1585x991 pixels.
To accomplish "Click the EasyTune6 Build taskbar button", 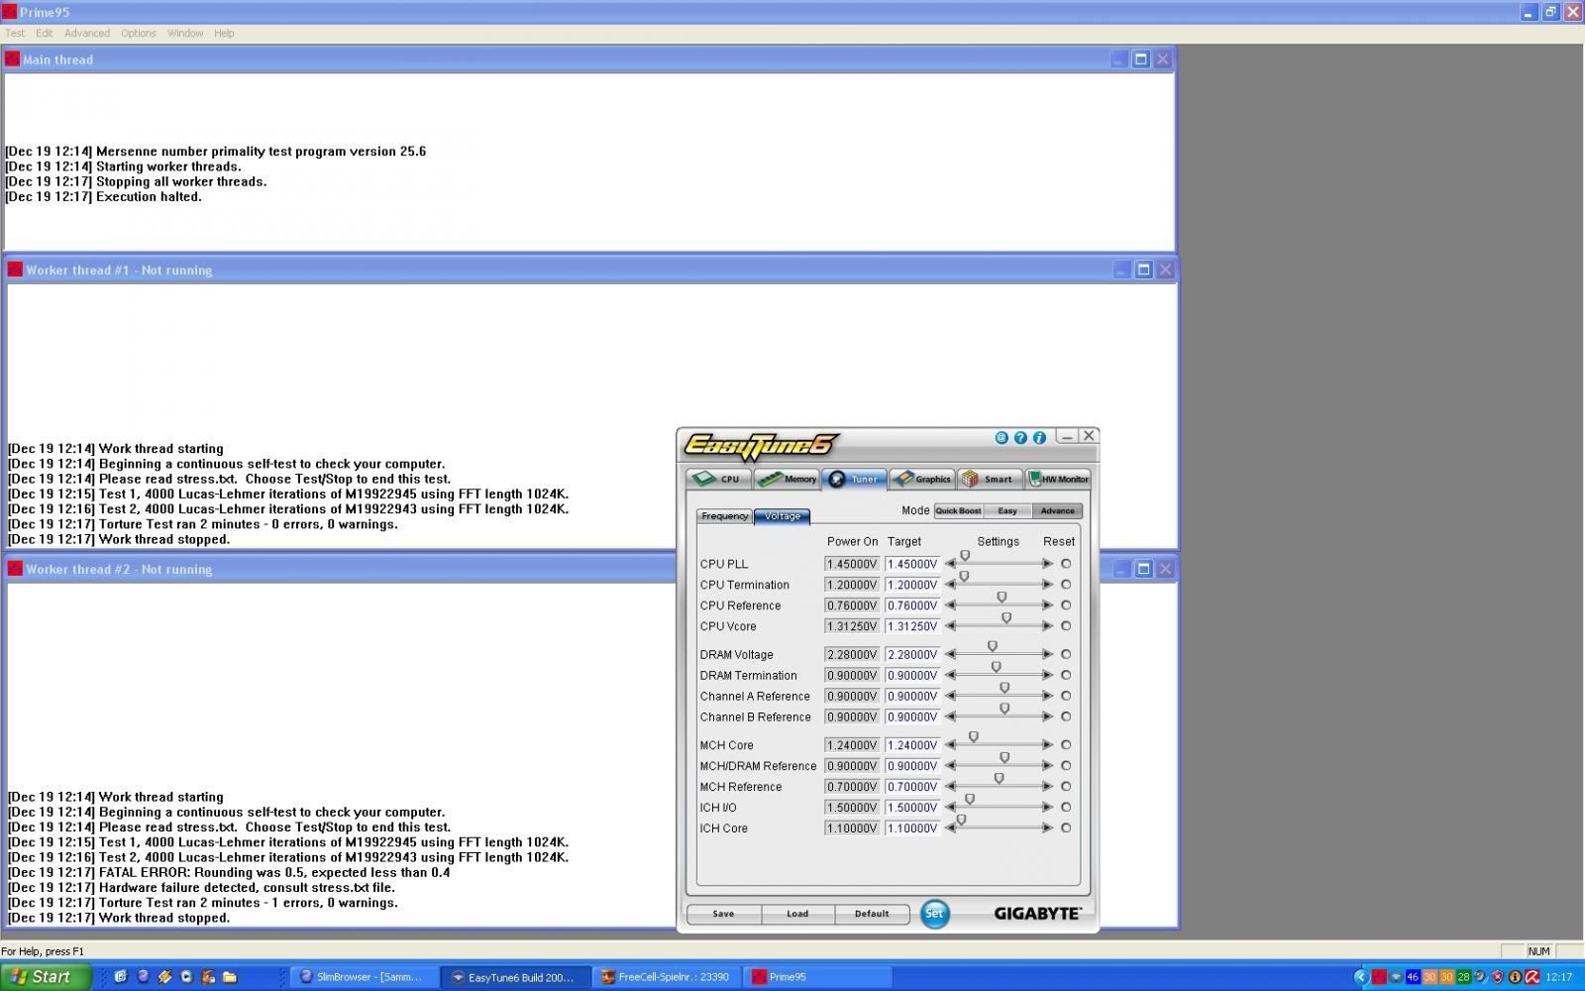I will [513, 977].
